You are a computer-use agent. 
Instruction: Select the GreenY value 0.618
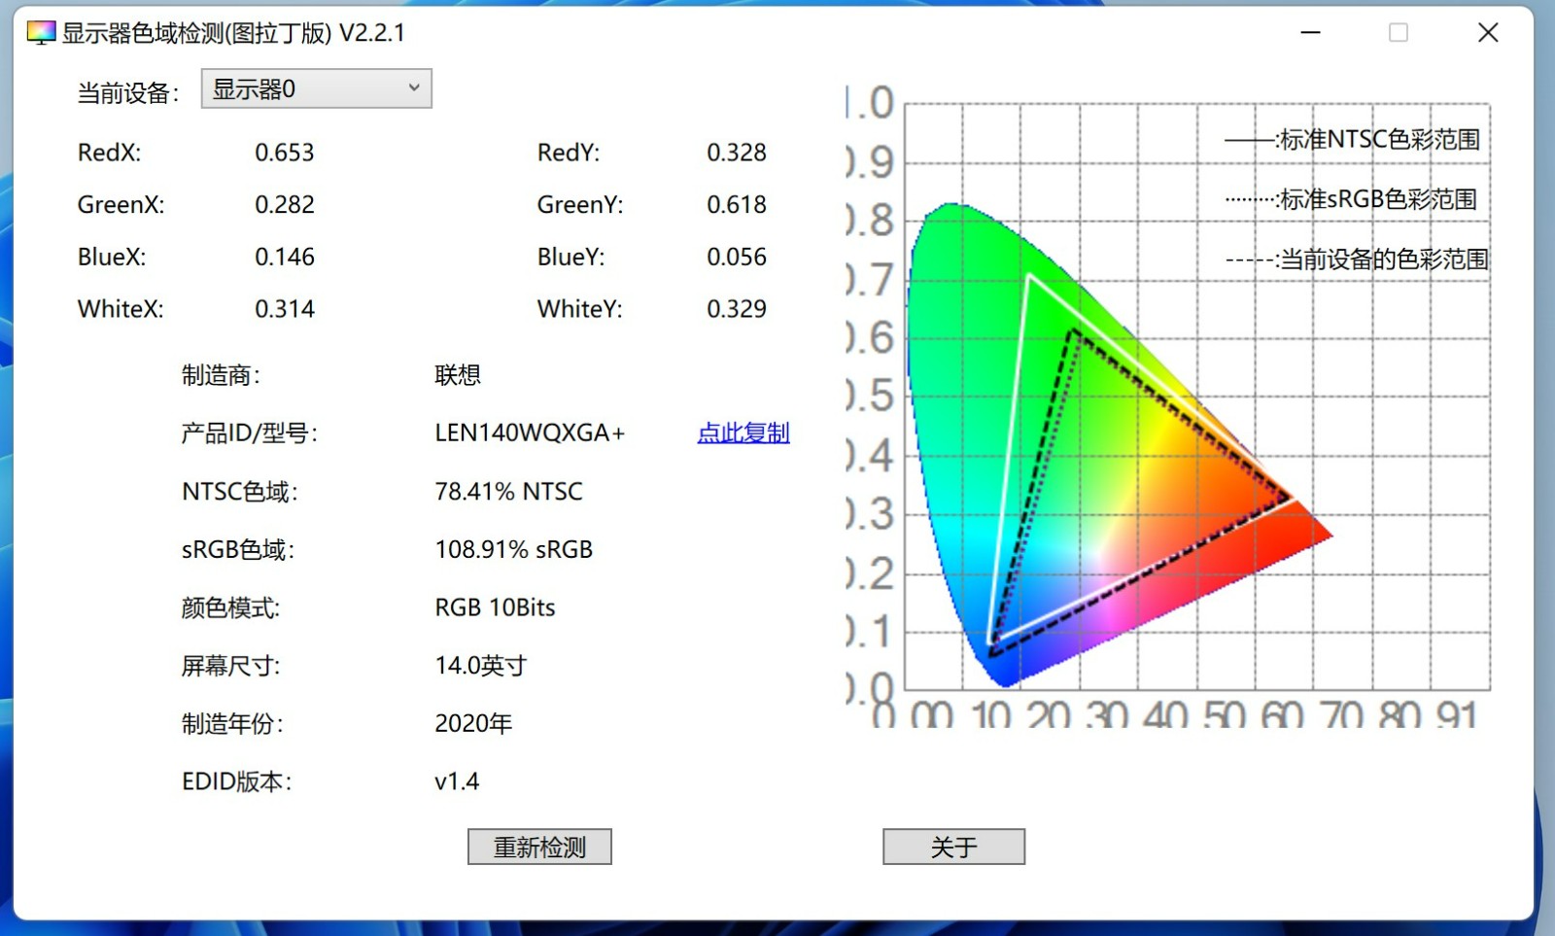point(737,205)
